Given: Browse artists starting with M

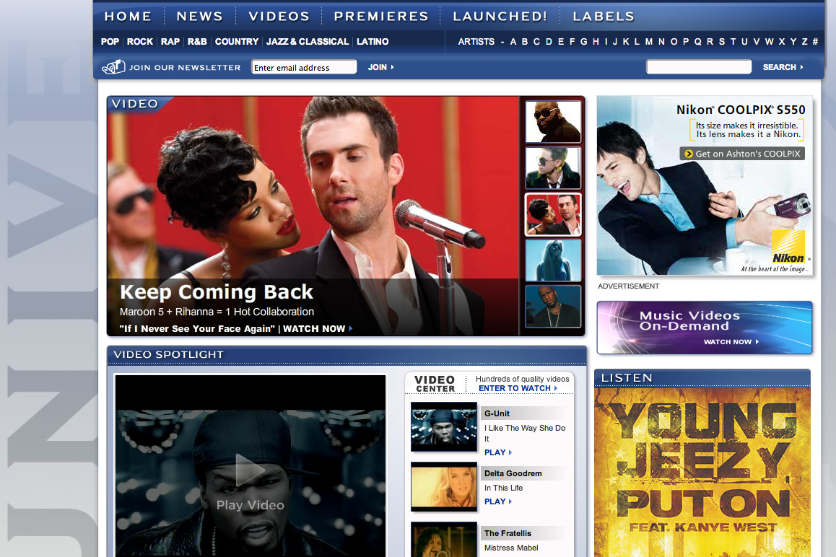Looking at the screenshot, I should click(x=649, y=42).
